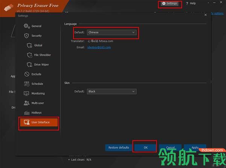Select the User Interface section
This screenshot has height=168, width=226.
coord(39,122)
